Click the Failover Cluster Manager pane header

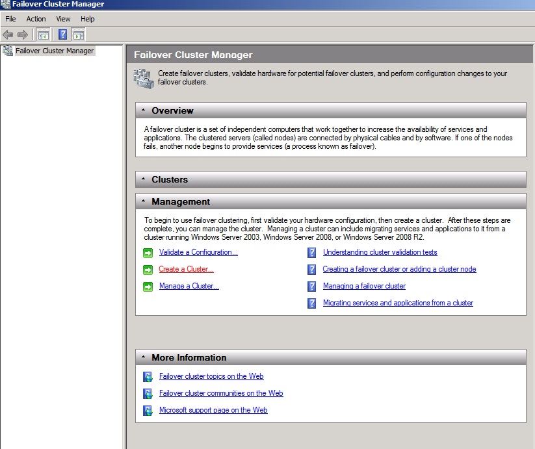tap(330, 55)
